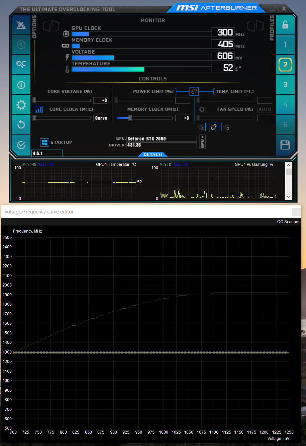Open curve editor via the bar-chart icon

(x=39, y=109)
